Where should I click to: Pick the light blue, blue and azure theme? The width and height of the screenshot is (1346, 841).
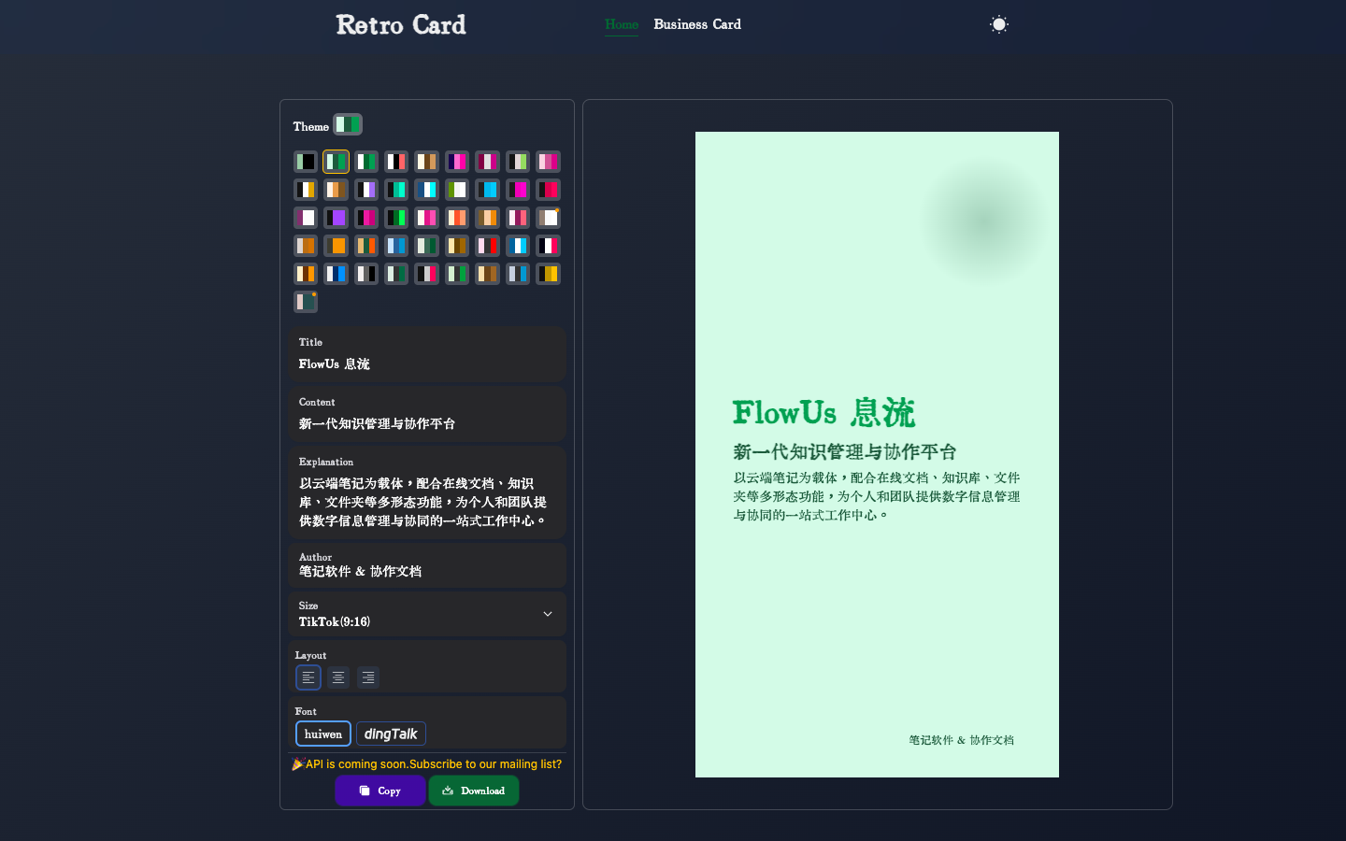pos(396,246)
